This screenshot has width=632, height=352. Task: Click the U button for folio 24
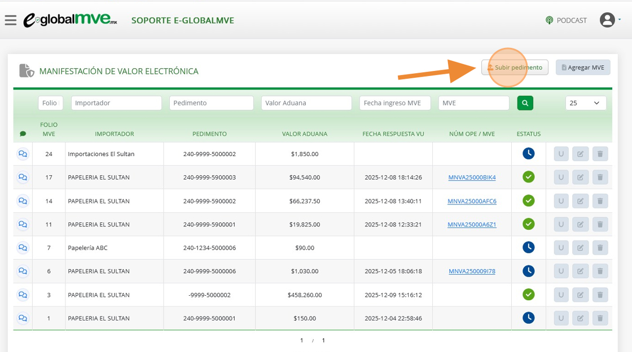(x=561, y=154)
